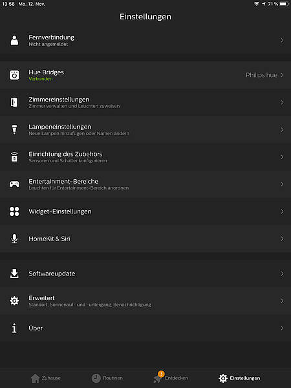Screen dimensions: 291x388
Task: Tap the Widget four-dots icon
Action: pos(14,211)
